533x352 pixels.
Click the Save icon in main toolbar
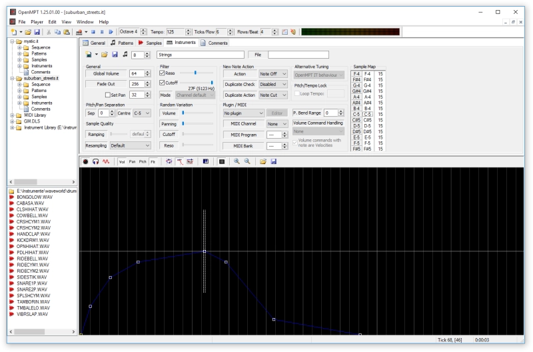(37, 32)
